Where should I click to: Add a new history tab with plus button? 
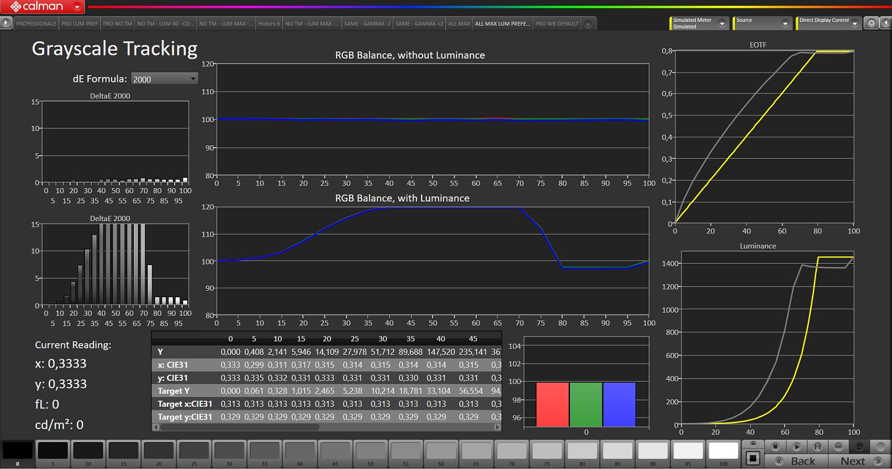point(588,24)
